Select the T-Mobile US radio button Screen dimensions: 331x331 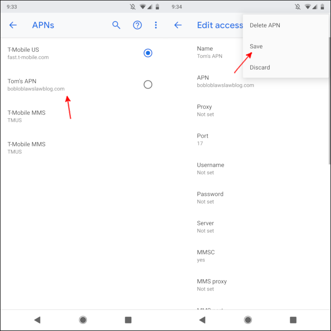pos(148,53)
